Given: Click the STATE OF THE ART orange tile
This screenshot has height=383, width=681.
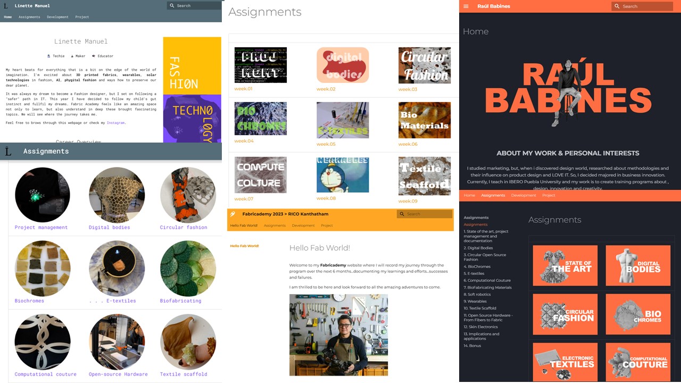Looking at the screenshot, I should [565, 265].
